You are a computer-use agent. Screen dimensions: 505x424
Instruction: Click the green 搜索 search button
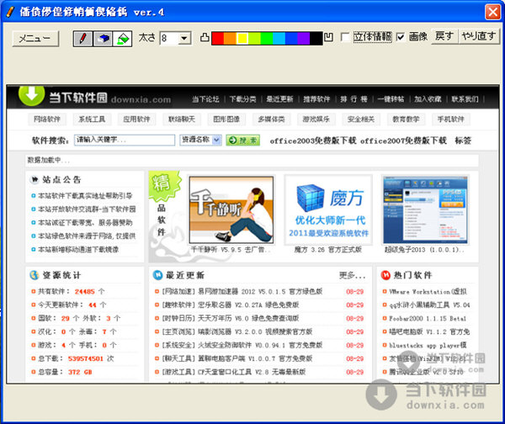(x=243, y=140)
